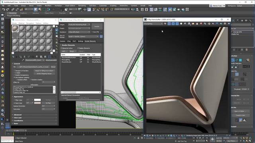Enable the Save File checkbox
This screenshot has height=143, width=255.
pos(92,32)
